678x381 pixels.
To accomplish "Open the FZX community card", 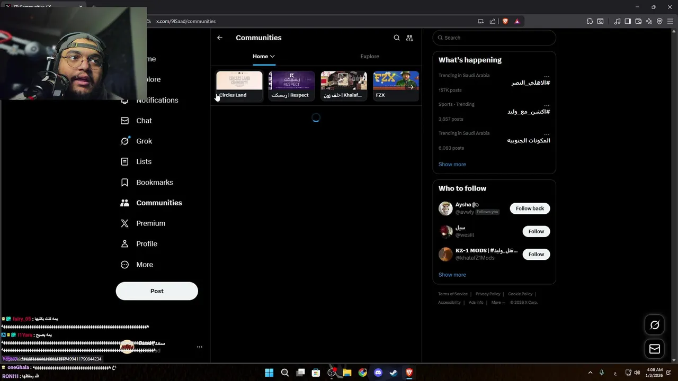I will [x=396, y=86].
